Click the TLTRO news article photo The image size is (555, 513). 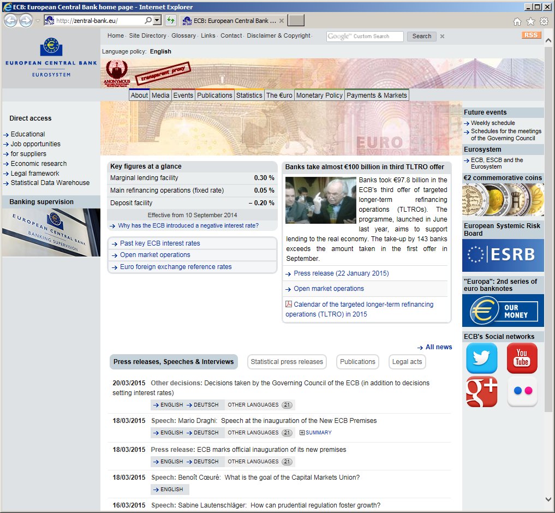(x=321, y=200)
